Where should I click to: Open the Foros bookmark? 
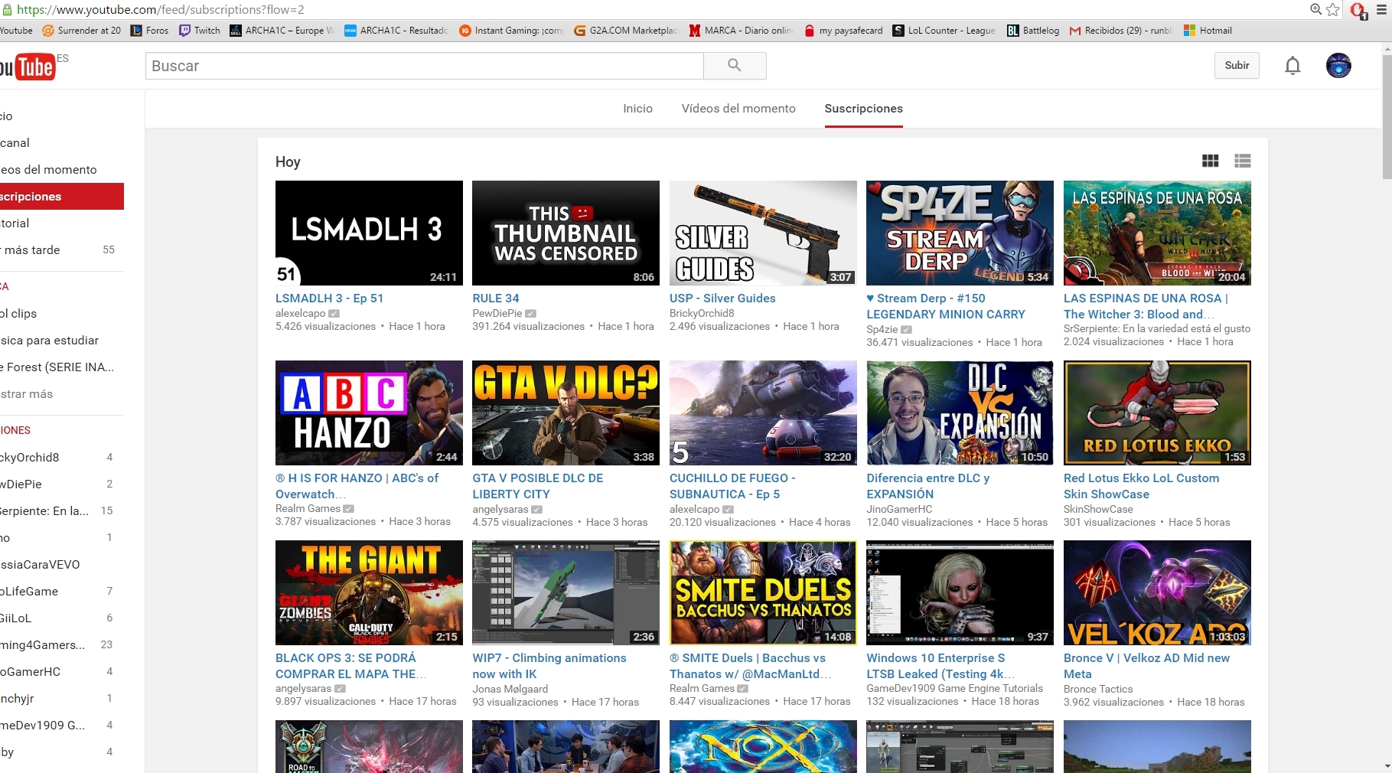pyautogui.click(x=149, y=31)
